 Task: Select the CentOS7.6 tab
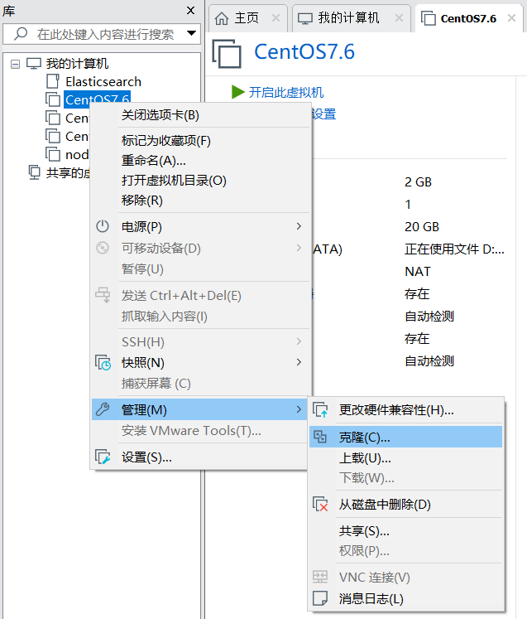[468, 18]
